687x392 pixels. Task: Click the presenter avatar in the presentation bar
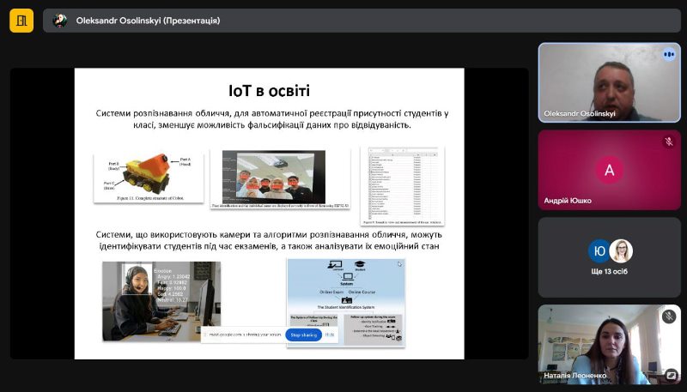tap(60, 21)
